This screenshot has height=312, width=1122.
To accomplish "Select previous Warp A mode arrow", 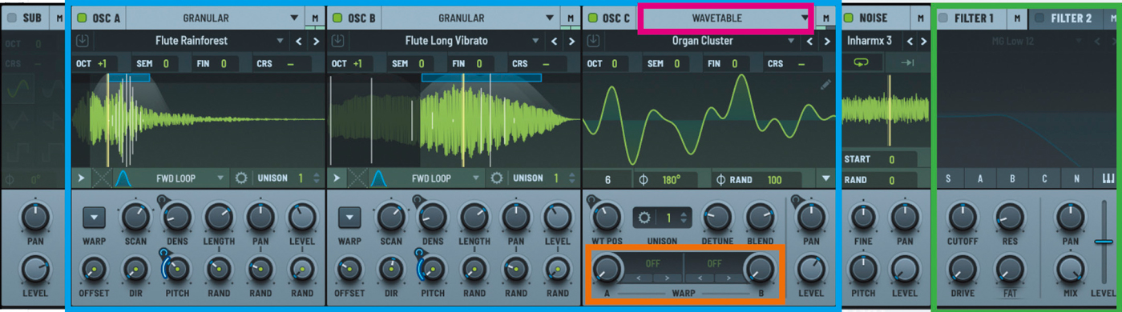I will click(638, 278).
